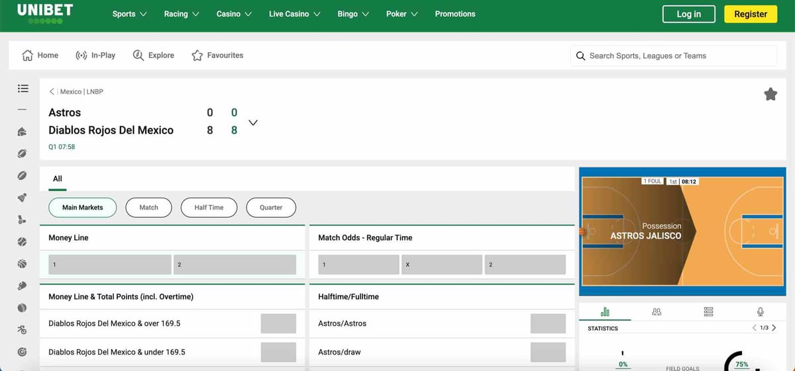The height and width of the screenshot is (371, 795).
Task: Open the commentary microphone tab icon
Action: click(761, 311)
